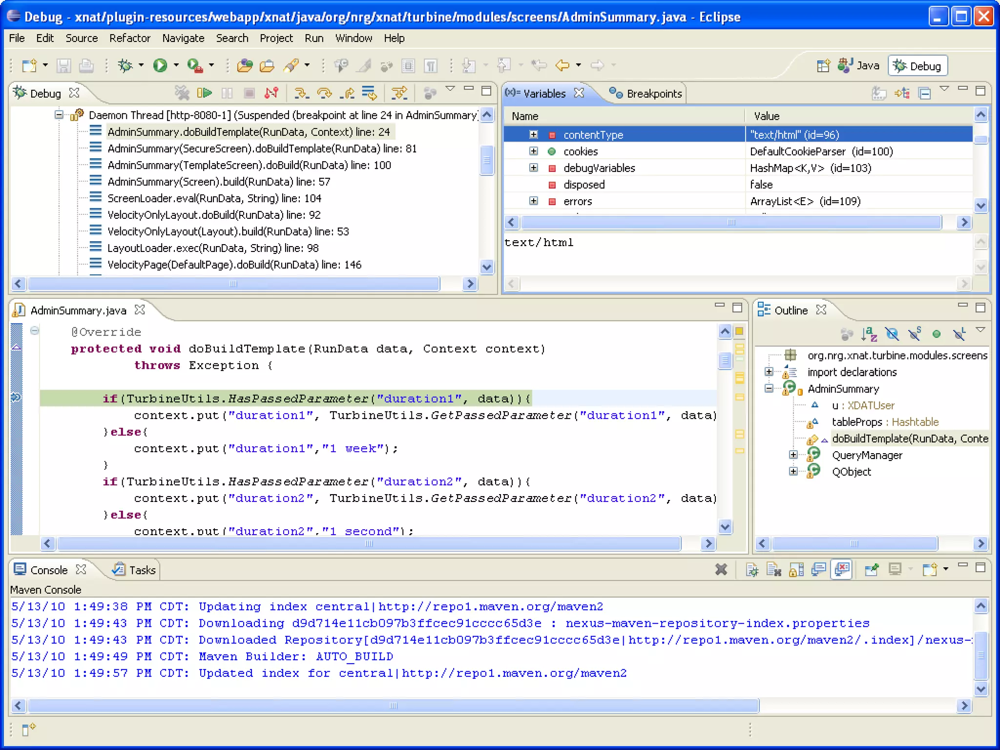Click the Remove Launch X icon in the Console toolbar
The height and width of the screenshot is (750, 1000).
721,569
